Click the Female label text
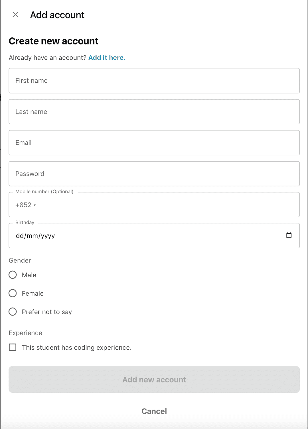This screenshot has height=429, width=308. click(33, 294)
